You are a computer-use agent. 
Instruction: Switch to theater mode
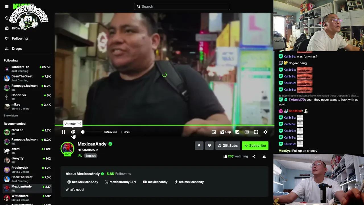point(247,132)
